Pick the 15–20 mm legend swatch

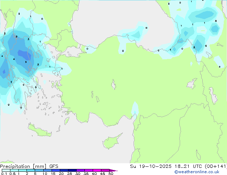pyautogui.click(x=55, y=170)
